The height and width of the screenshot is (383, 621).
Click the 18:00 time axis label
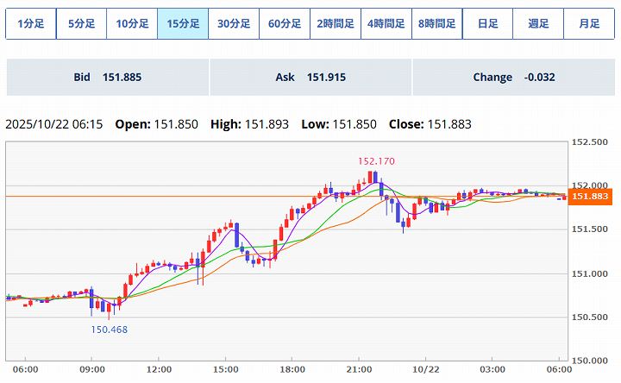click(x=292, y=368)
